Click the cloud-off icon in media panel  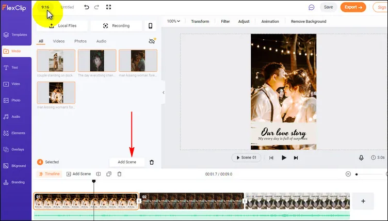click(152, 41)
